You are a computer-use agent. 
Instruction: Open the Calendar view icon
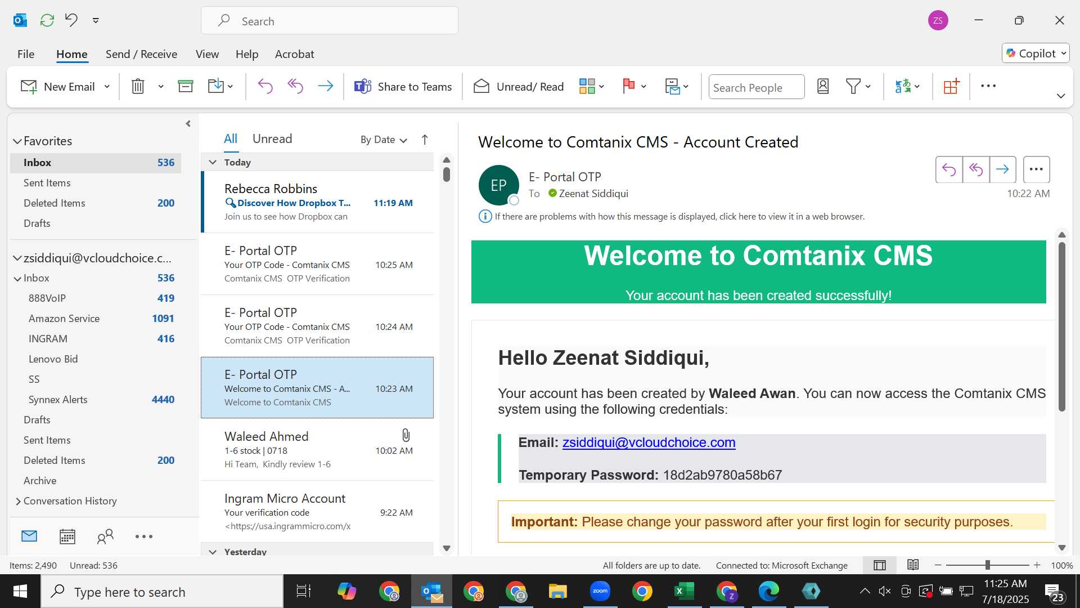(67, 537)
